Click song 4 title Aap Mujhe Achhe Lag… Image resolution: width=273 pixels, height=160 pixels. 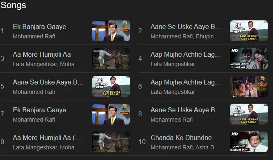tap(186, 55)
